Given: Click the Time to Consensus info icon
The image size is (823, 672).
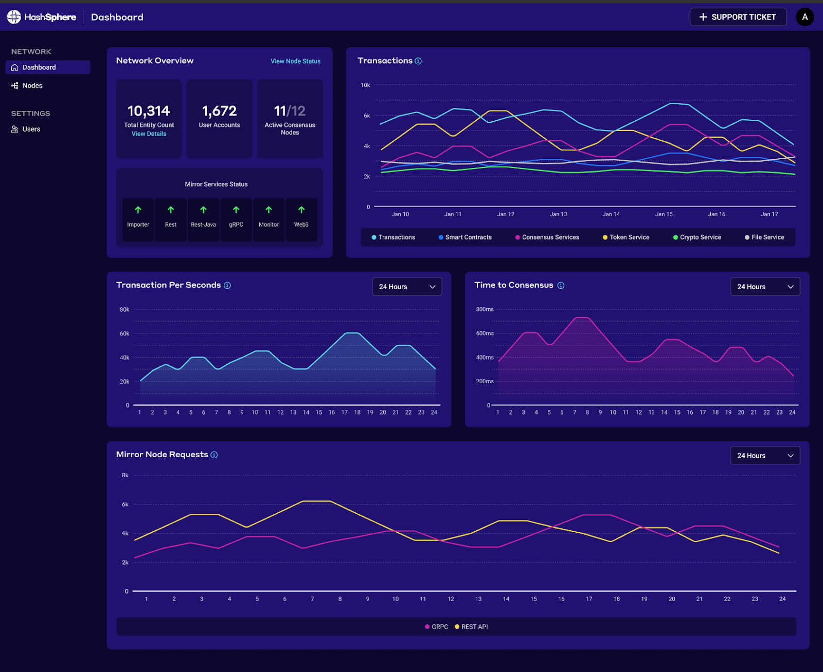Looking at the screenshot, I should pyautogui.click(x=561, y=286).
